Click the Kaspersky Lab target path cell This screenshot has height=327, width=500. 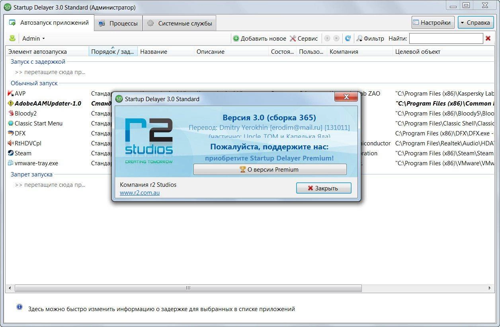[444, 94]
